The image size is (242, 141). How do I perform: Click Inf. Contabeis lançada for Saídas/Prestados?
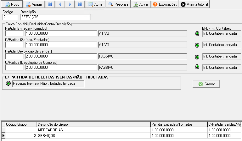click(222, 45)
